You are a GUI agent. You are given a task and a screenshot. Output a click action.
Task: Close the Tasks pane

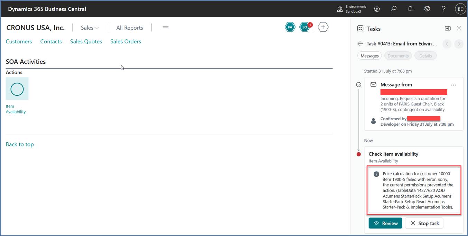(459, 29)
